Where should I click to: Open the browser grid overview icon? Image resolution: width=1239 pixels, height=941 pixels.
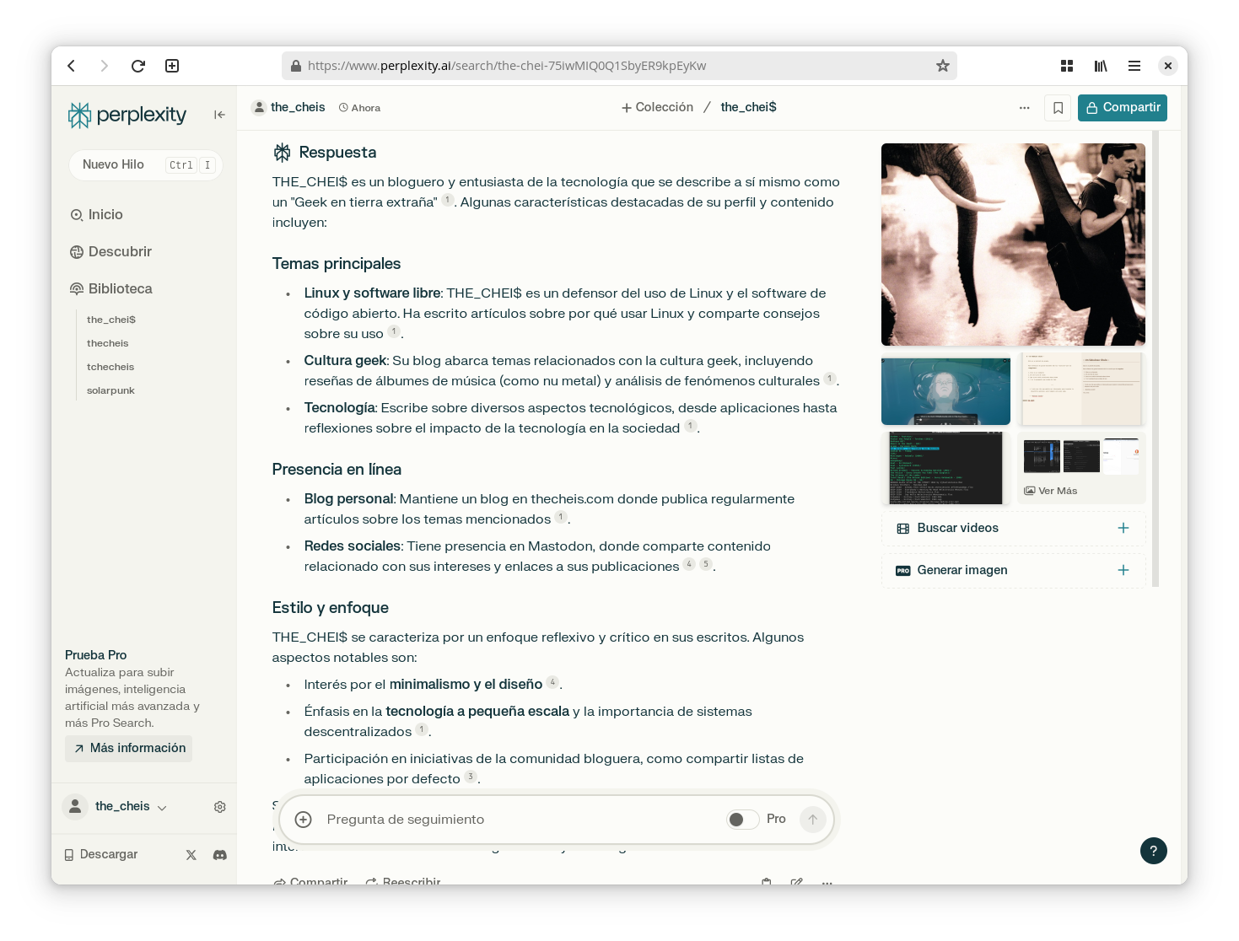pos(1067,66)
